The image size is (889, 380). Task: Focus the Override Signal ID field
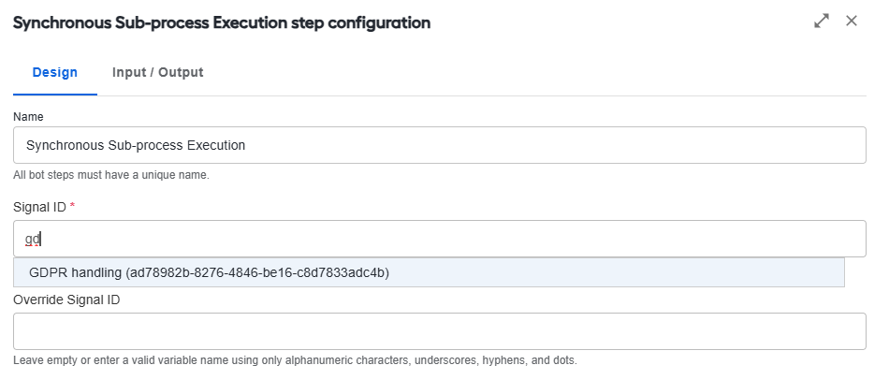click(x=440, y=331)
